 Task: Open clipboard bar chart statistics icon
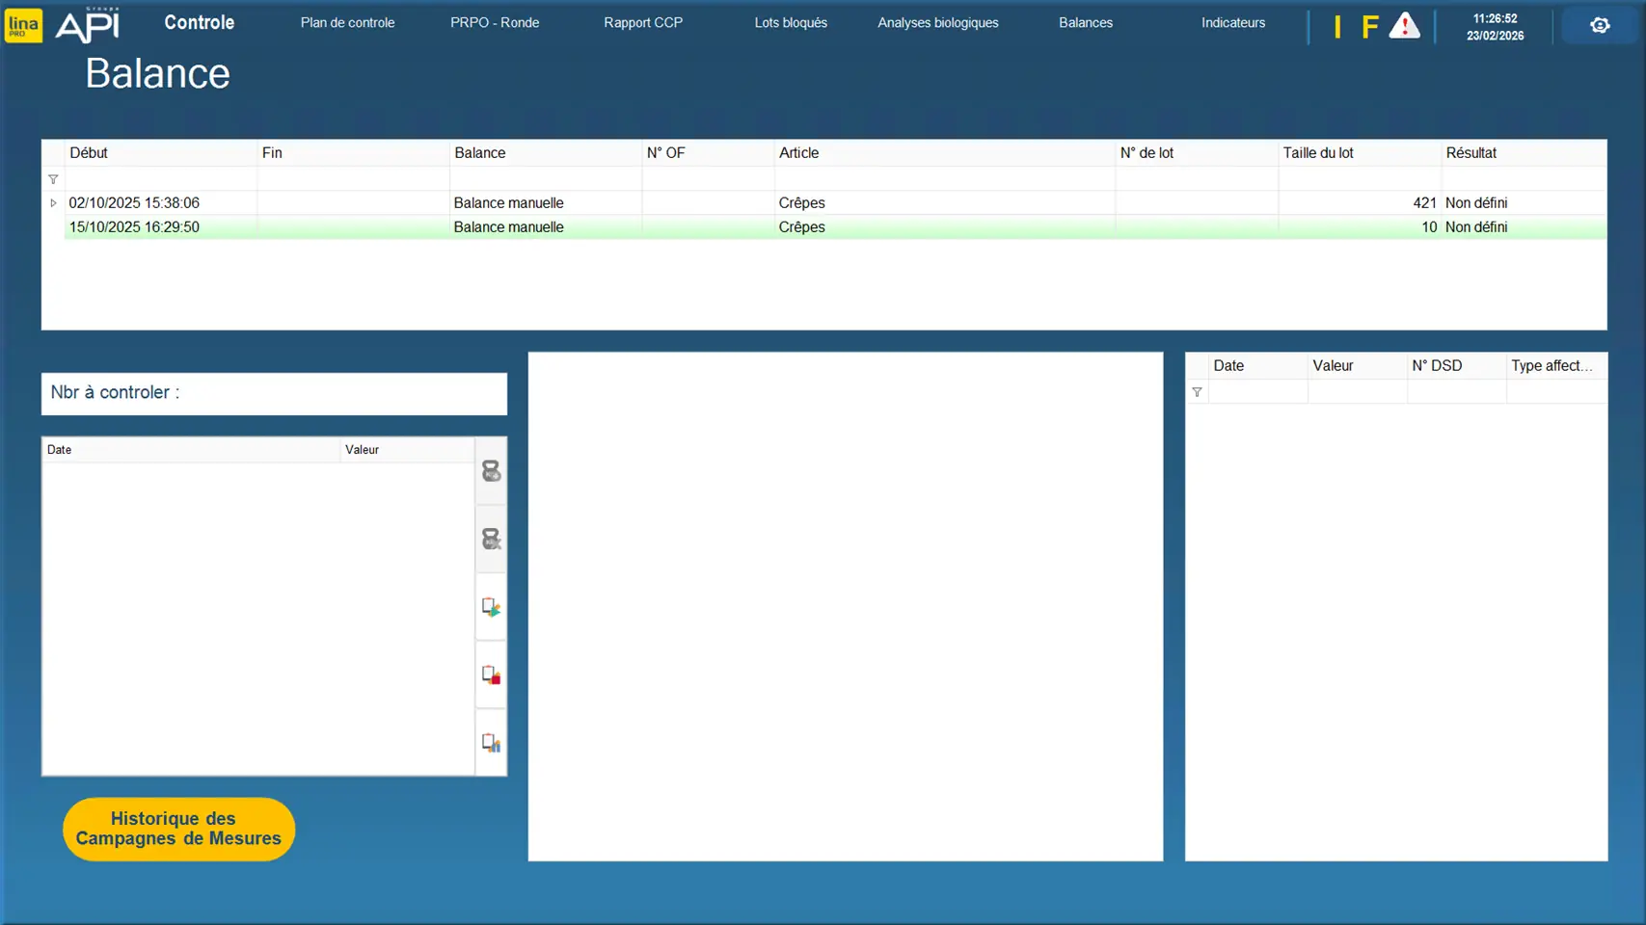point(491,743)
